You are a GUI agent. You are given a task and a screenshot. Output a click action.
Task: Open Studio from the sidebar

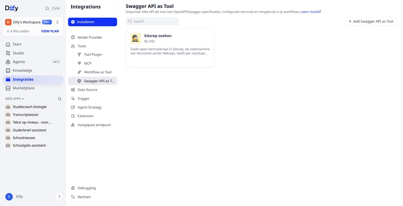[33, 53]
